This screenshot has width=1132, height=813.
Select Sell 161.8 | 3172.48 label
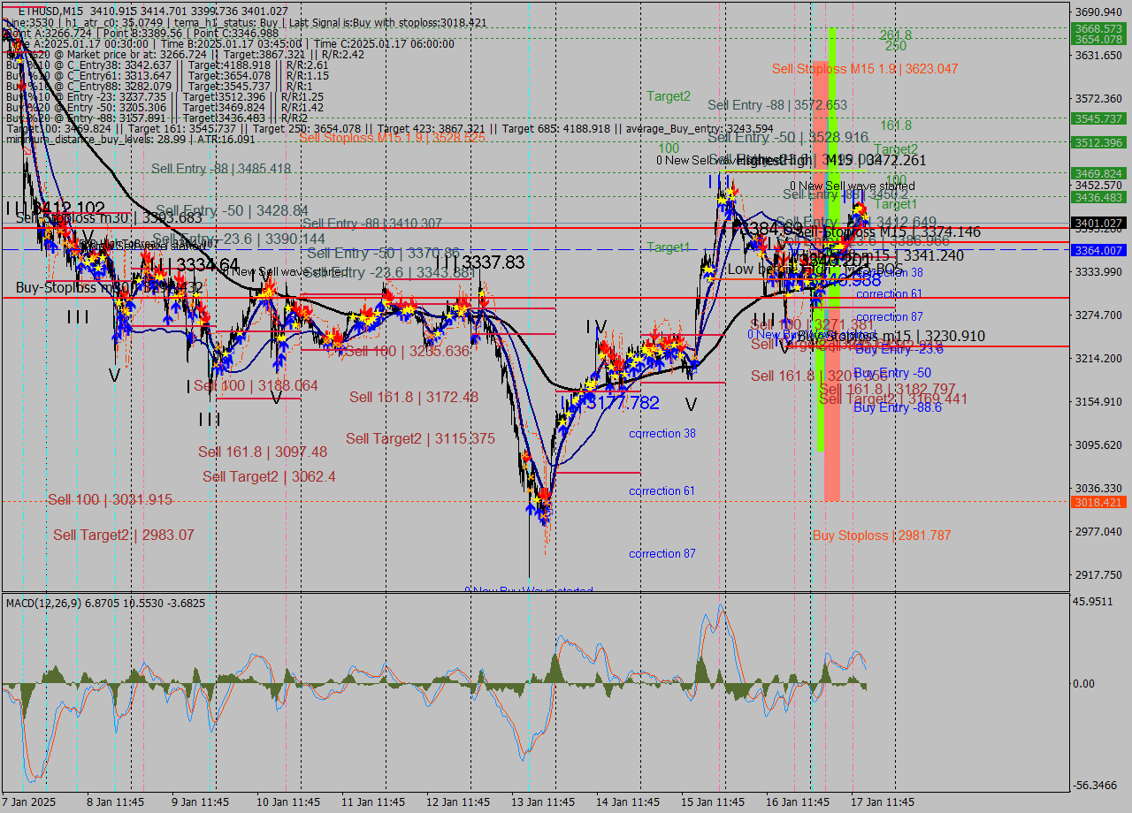pos(414,397)
